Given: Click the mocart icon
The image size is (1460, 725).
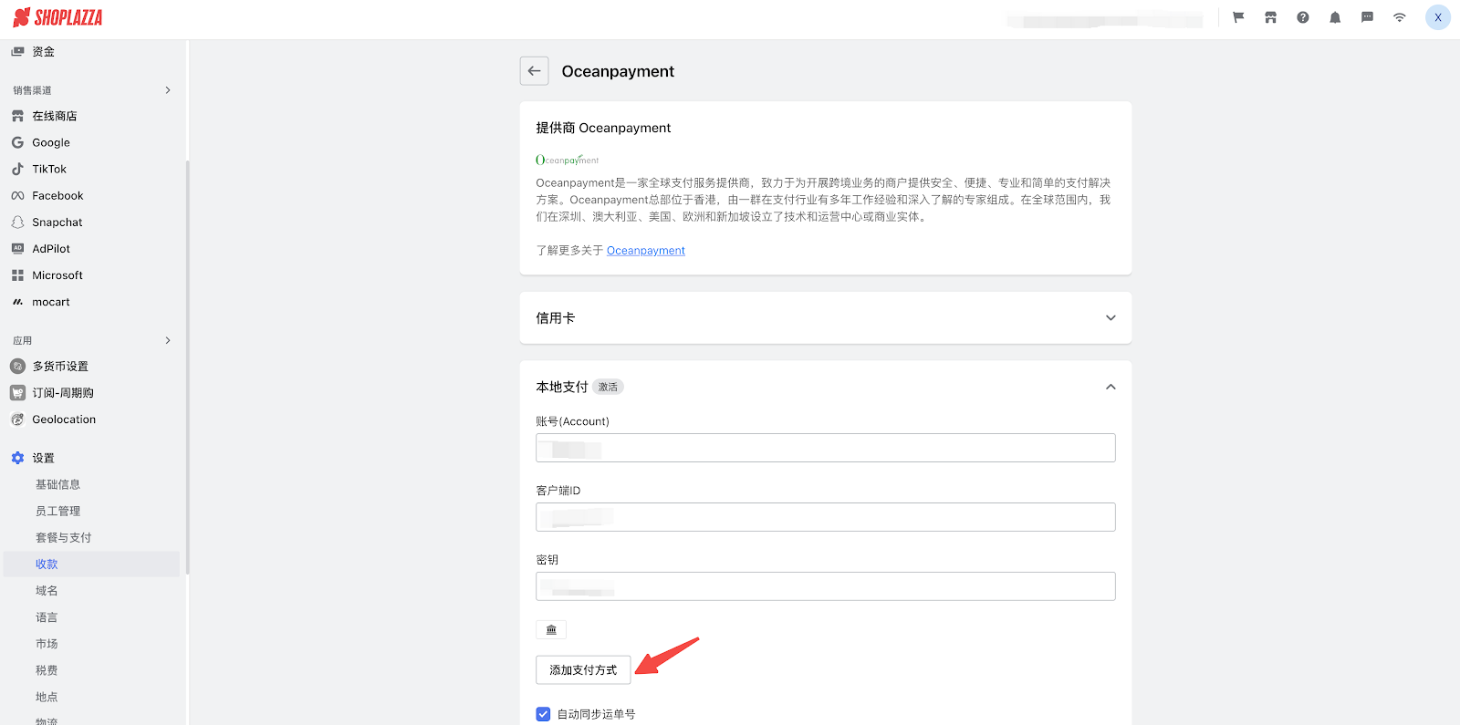Looking at the screenshot, I should 17,302.
